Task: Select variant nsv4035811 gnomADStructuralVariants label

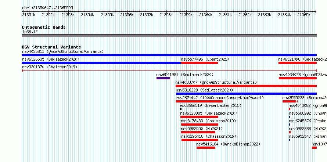Action: point(63,51)
